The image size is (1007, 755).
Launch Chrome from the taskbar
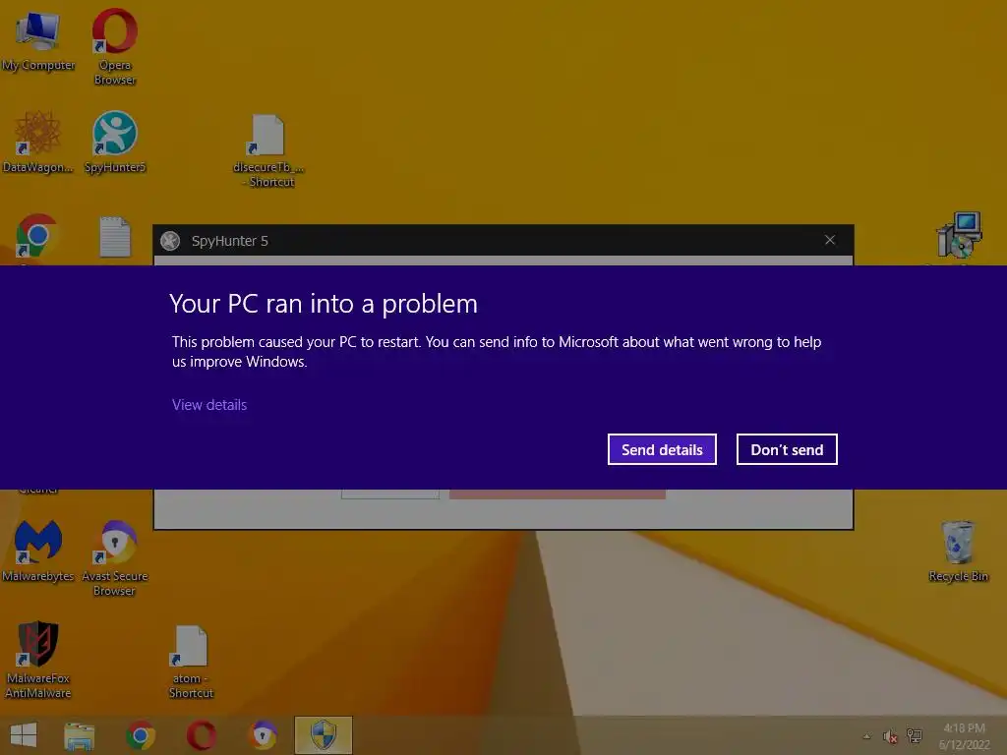[x=141, y=735]
